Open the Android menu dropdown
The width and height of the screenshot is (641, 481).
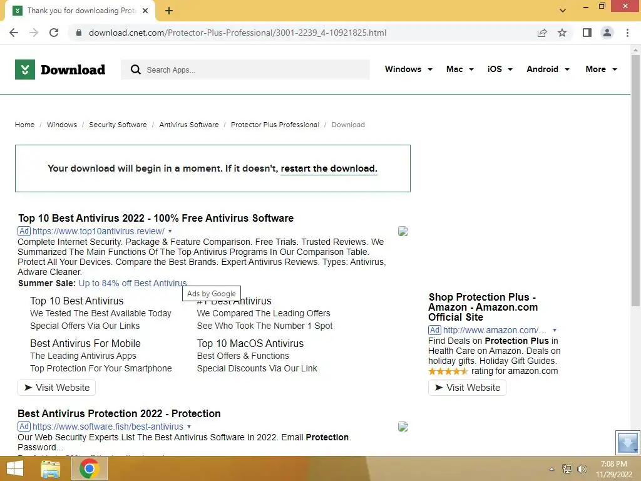point(548,69)
